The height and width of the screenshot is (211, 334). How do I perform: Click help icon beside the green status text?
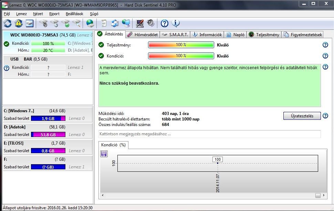coord(325,67)
